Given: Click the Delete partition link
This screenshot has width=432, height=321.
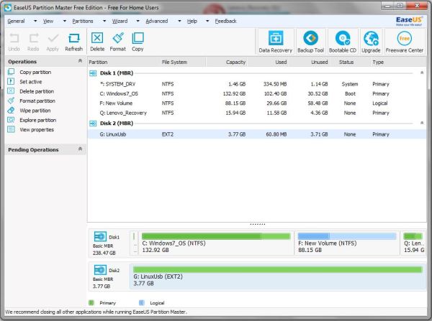Looking at the screenshot, I should click(37, 91).
